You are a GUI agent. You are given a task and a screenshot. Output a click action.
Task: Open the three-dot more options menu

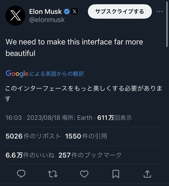click(160, 12)
